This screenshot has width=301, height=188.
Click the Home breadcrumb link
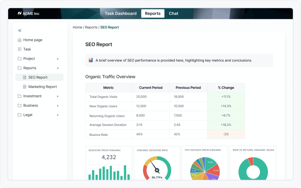(77, 27)
